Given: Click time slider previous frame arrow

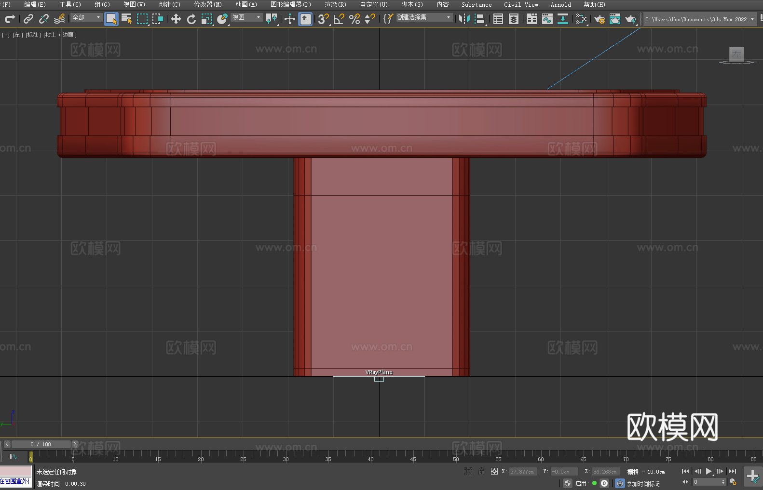Looking at the screenshot, I should [x=7, y=444].
